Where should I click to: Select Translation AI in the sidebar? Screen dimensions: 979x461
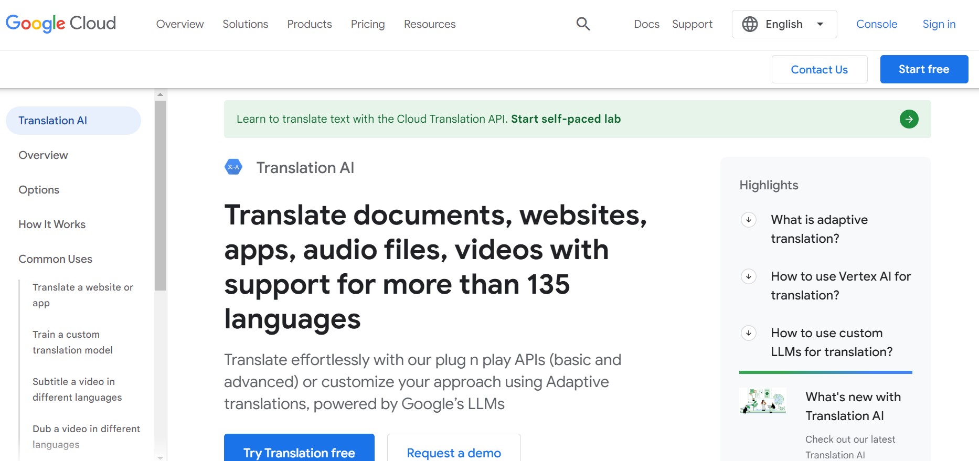pyautogui.click(x=73, y=121)
